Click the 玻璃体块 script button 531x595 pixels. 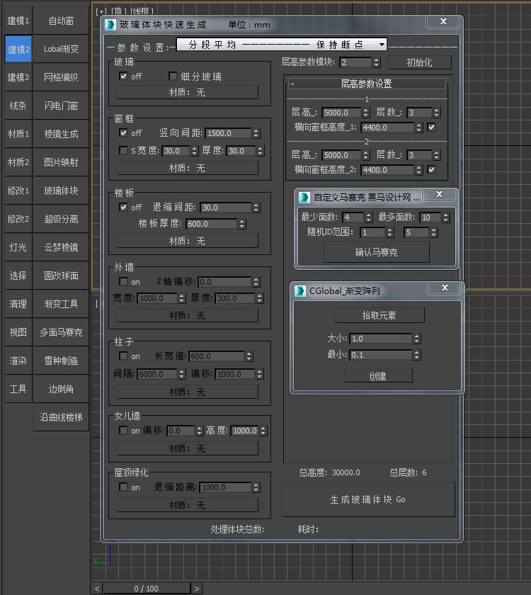tap(61, 191)
